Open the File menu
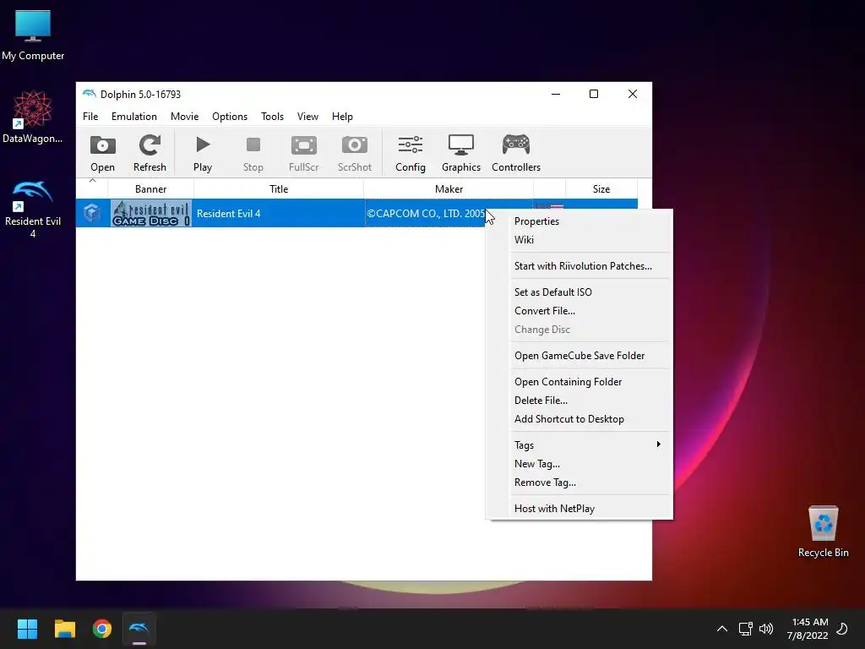The width and height of the screenshot is (865, 649). click(90, 117)
